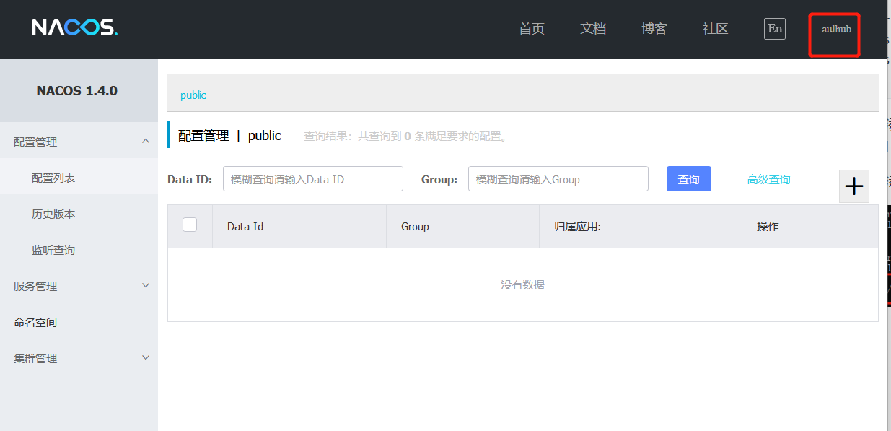This screenshot has height=431, width=891.
Task: Click the NACOS 1.4.0 sidebar title
Action: pos(77,91)
